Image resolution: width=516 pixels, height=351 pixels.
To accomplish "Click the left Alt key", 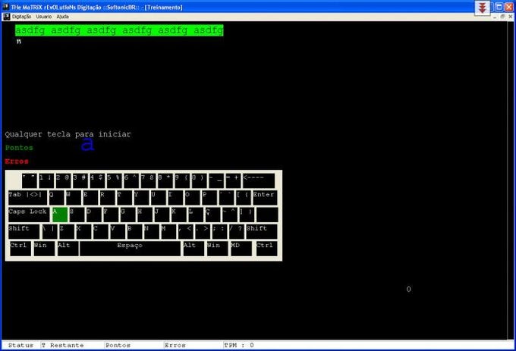I will 68,249.
